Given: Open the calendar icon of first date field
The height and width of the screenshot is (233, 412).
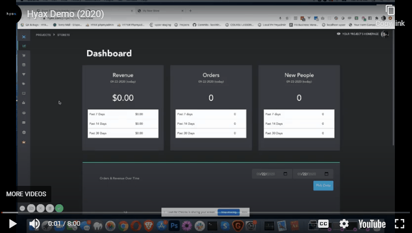Looking at the screenshot, I should 286,173.
